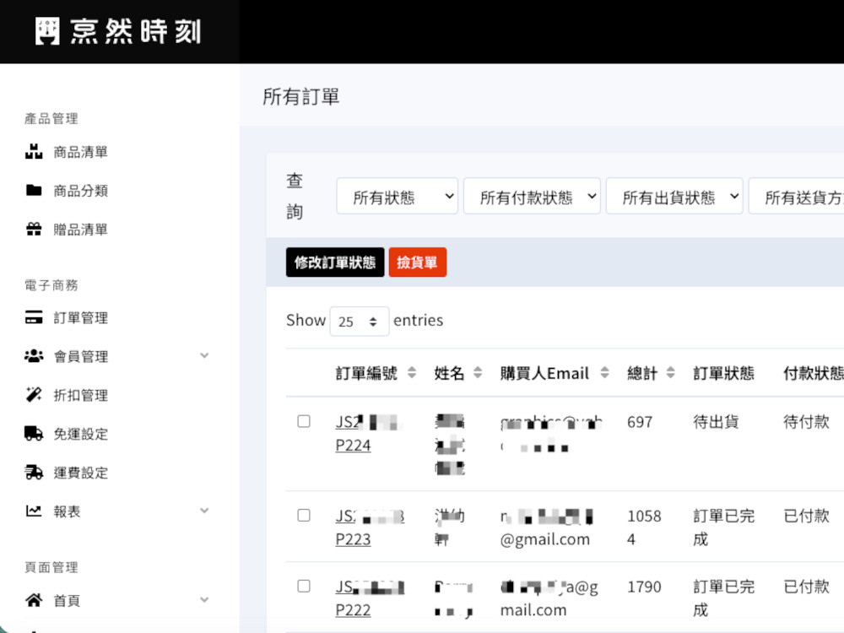Click 訂單已完成 status in P223 row
Screen dimensions: 844x633
[x=723, y=527]
